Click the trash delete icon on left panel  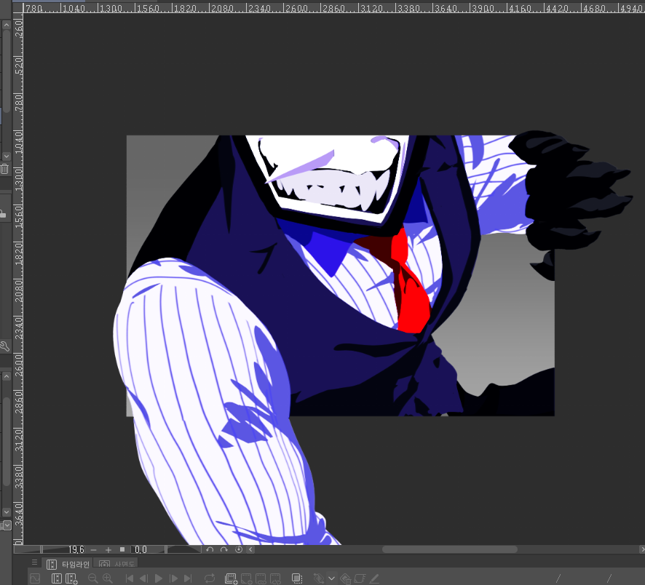click(4, 169)
